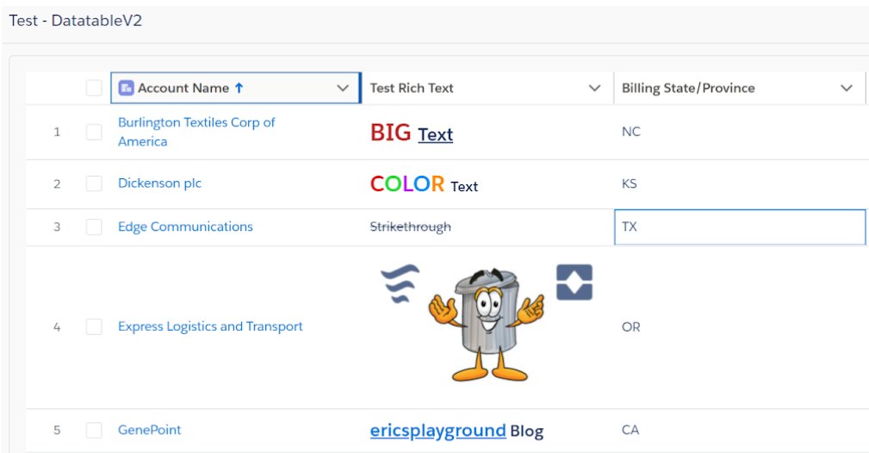Open Account Name column dropdown menu
This screenshot has height=453, width=869.
pyautogui.click(x=343, y=88)
